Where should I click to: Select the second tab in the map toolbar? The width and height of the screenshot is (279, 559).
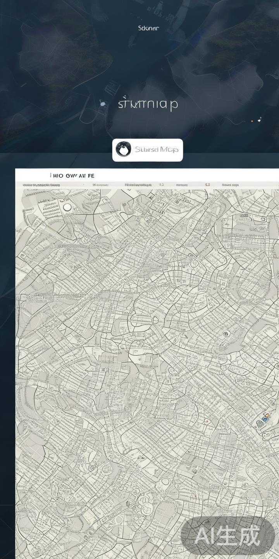(x=100, y=185)
